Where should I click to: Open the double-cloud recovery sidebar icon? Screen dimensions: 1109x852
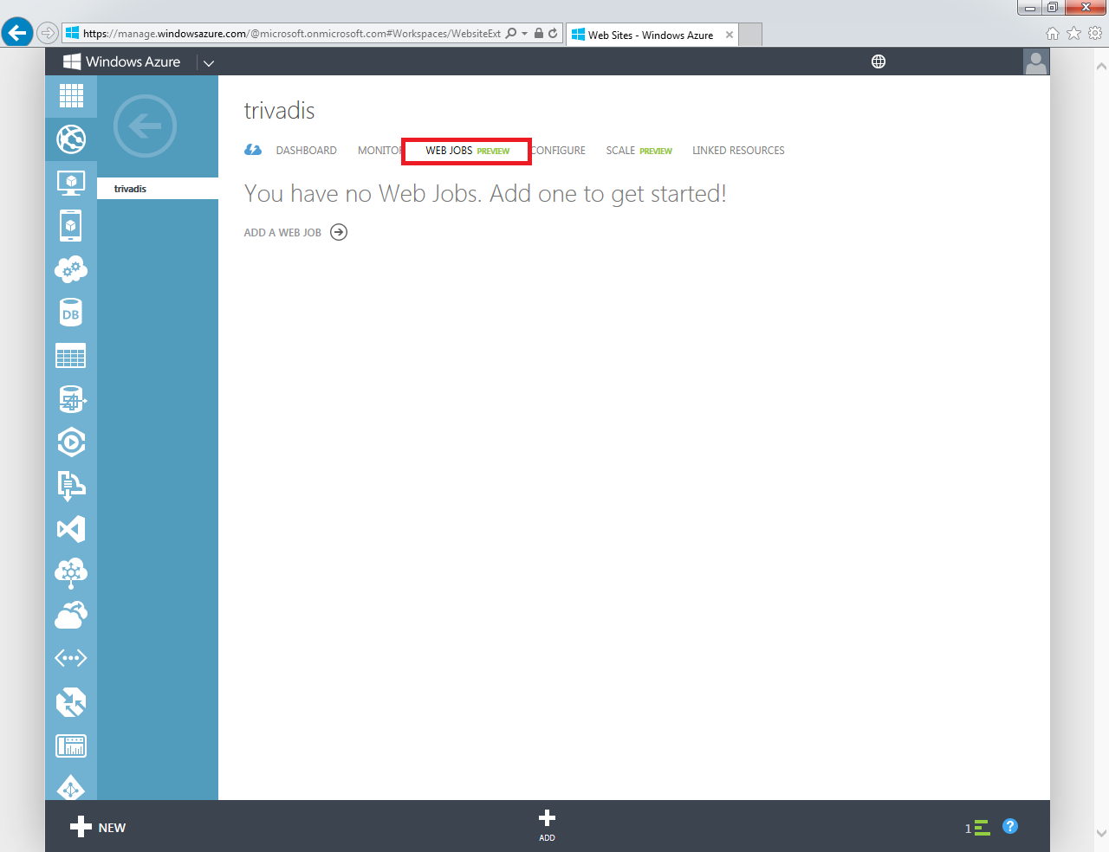click(x=71, y=616)
